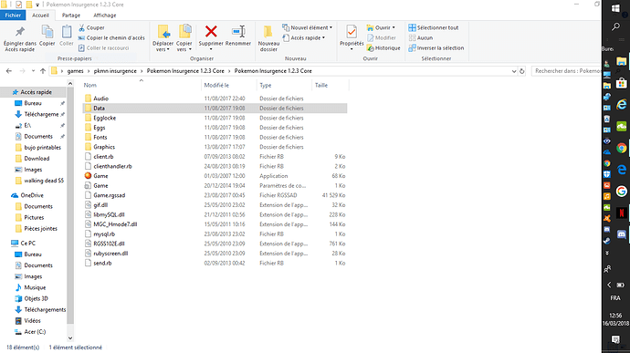Open Téléchargeme quick access item

tap(41, 114)
